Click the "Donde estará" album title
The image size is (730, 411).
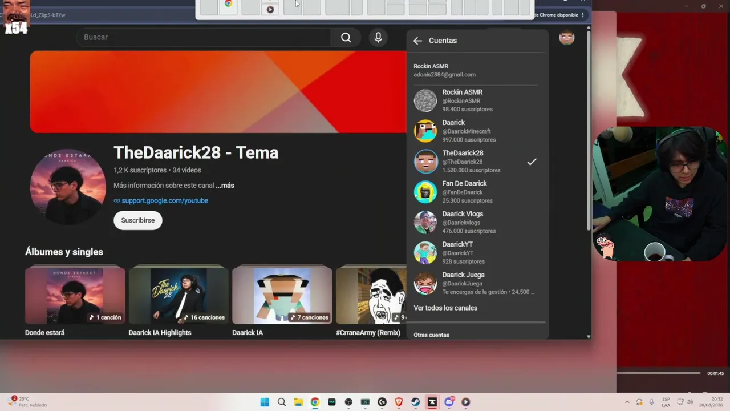click(44, 333)
